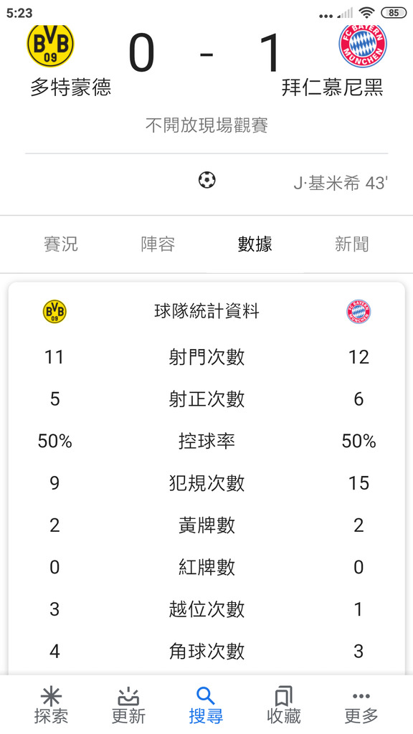413x734 pixels.
Task: Tap the Bayern Munich crest in header
Action: click(x=362, y=45)
